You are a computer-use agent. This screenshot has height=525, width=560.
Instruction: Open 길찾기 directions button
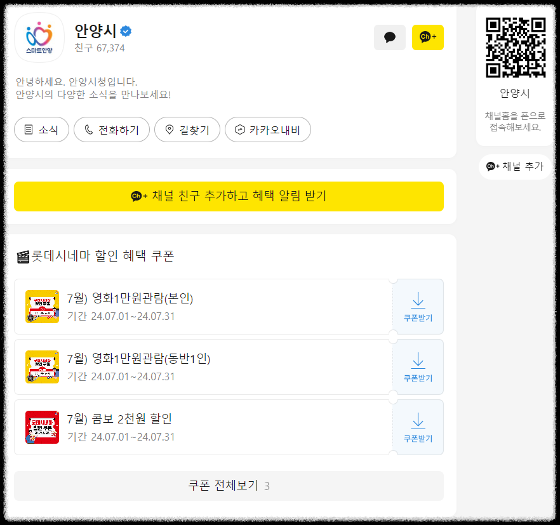click(187, 130)
